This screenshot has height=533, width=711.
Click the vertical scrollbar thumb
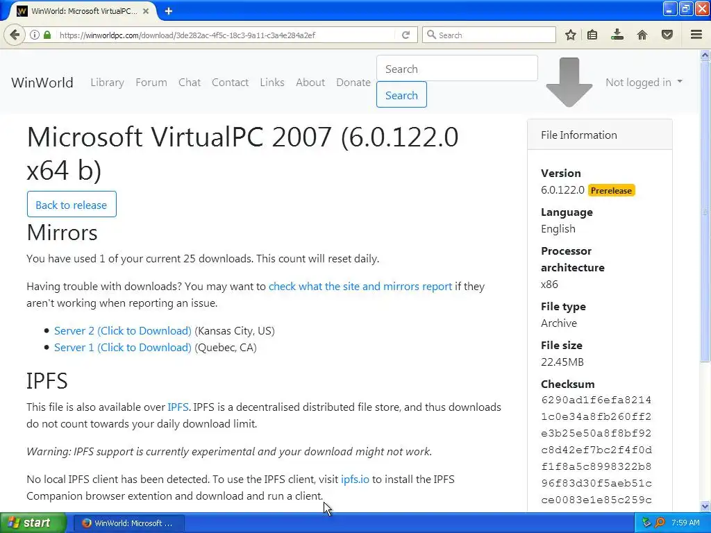[x=705, y=211]
